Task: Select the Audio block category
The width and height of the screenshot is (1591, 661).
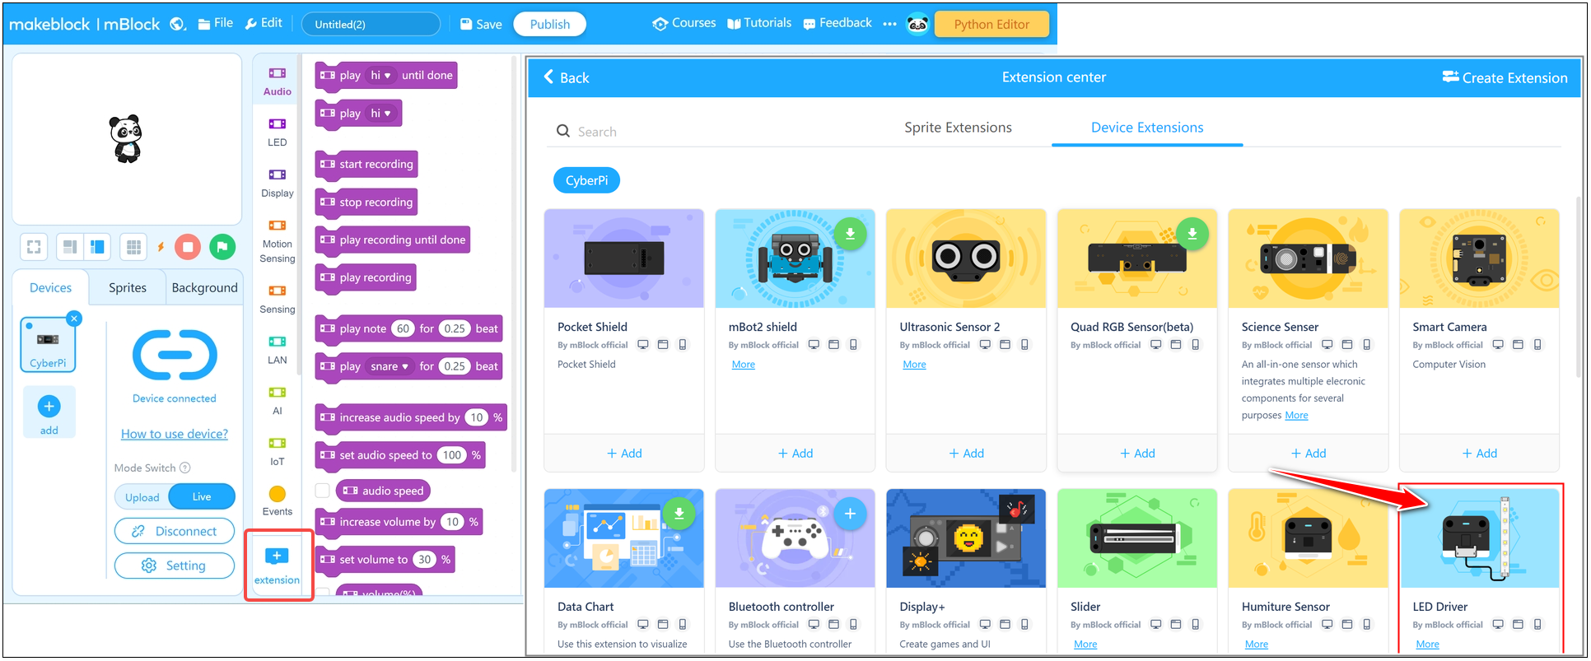Action: click(x=278, y=81)
